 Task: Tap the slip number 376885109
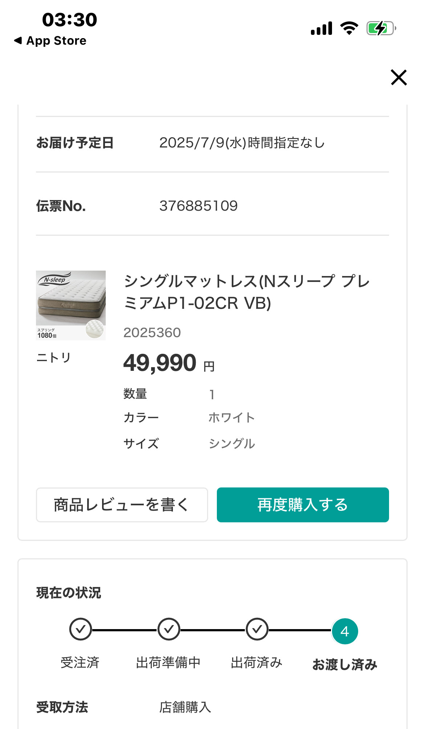click(198, 206)
